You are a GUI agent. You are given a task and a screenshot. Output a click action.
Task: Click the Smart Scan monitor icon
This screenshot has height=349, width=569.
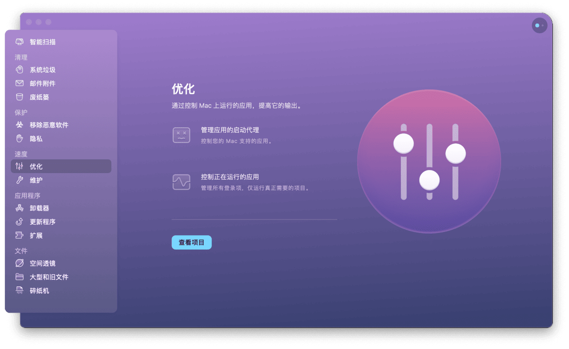pos(19,42)
